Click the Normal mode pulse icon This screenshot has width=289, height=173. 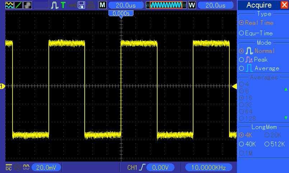249,51
